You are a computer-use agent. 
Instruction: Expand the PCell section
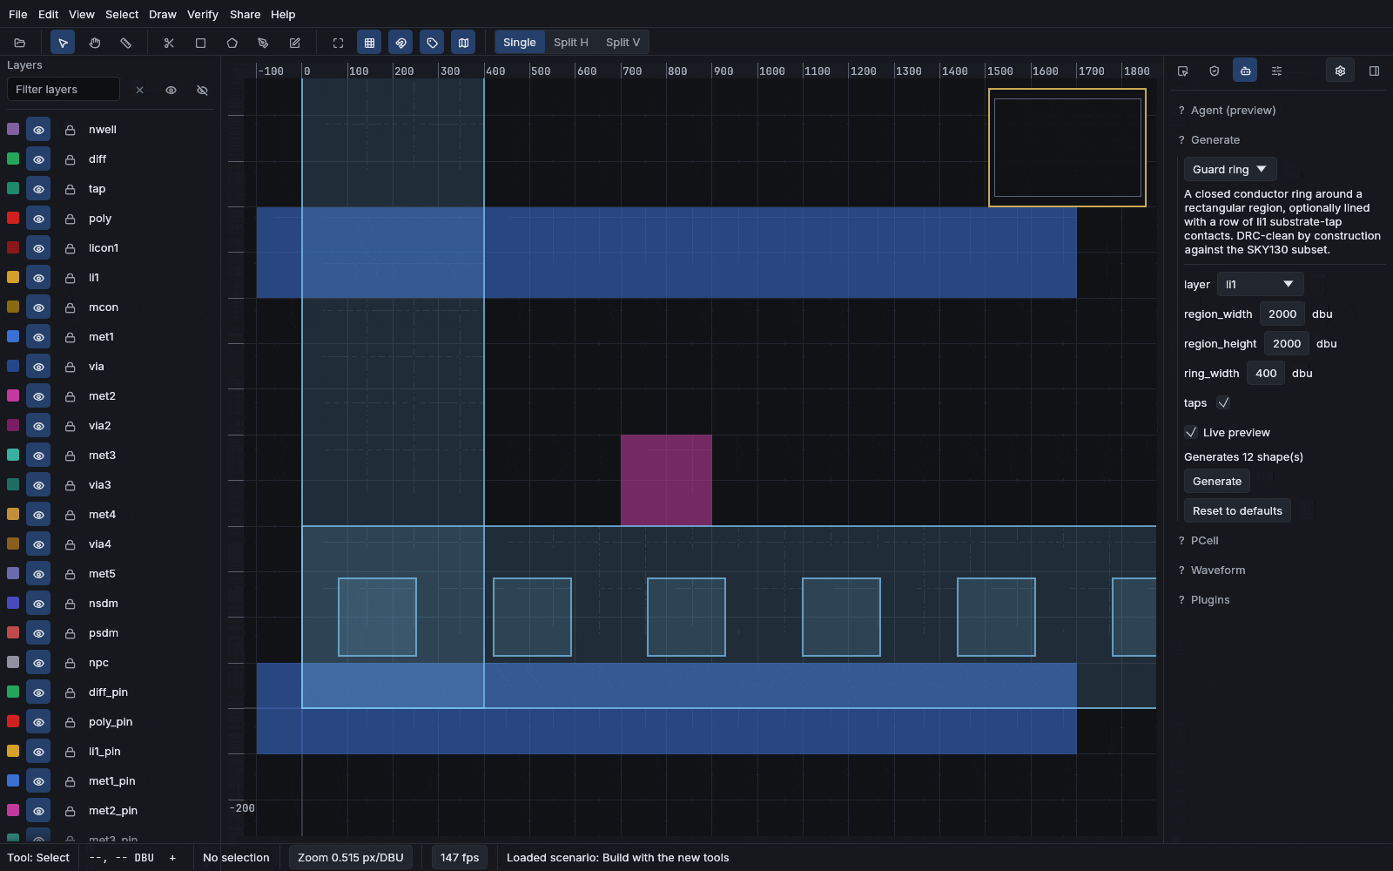pos(1204,541)
